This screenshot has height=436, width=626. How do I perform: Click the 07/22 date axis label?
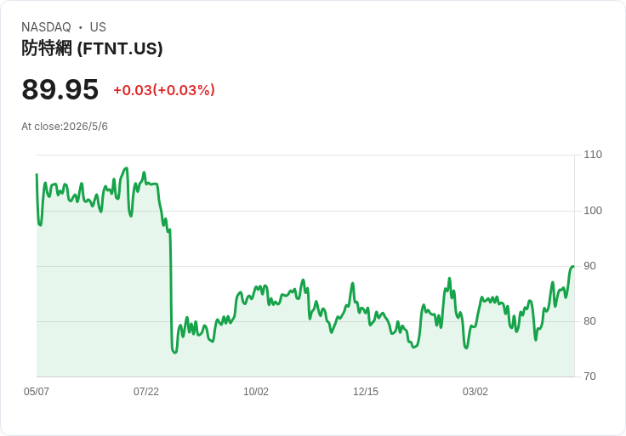[146, 392]
